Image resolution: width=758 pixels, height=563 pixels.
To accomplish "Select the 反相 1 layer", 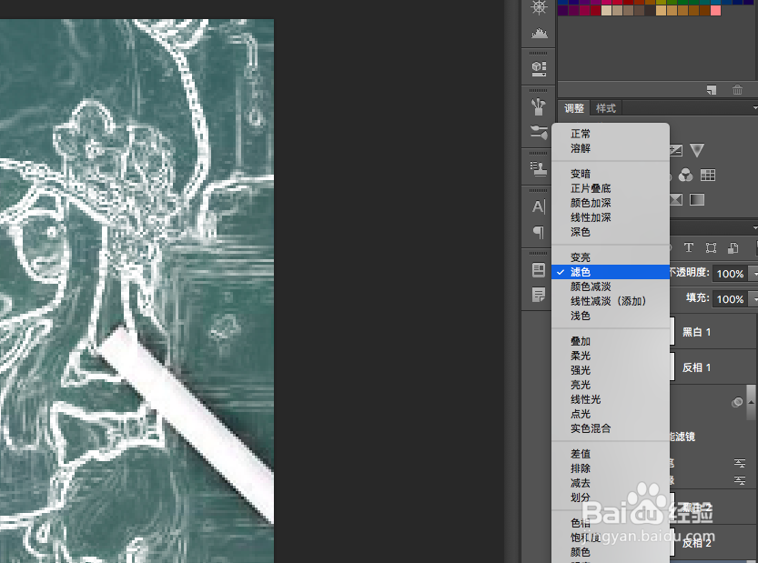I will (713, 367).
